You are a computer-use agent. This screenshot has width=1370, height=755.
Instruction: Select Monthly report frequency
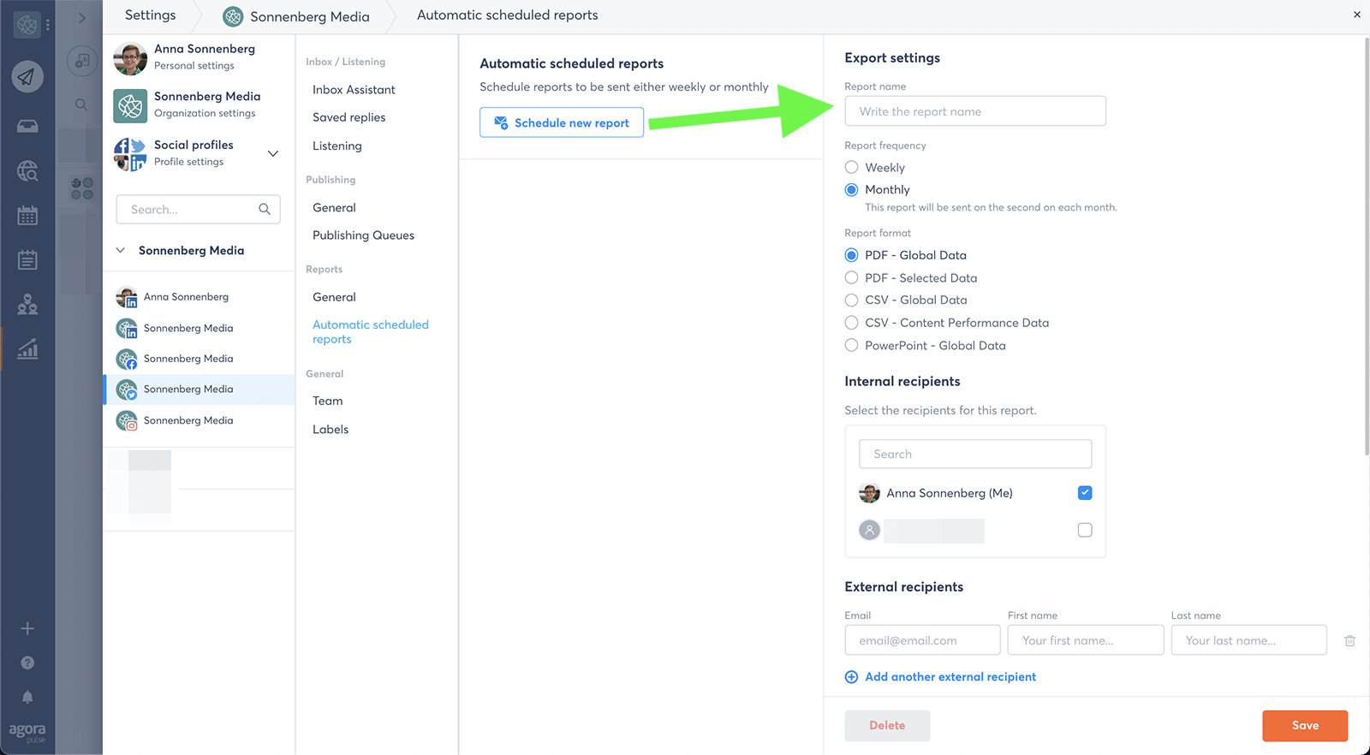[851, 190]
